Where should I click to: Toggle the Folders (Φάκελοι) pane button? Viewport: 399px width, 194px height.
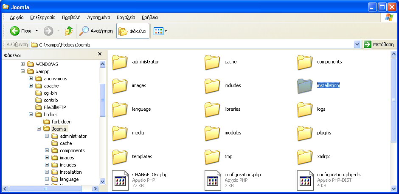[133, 31]
